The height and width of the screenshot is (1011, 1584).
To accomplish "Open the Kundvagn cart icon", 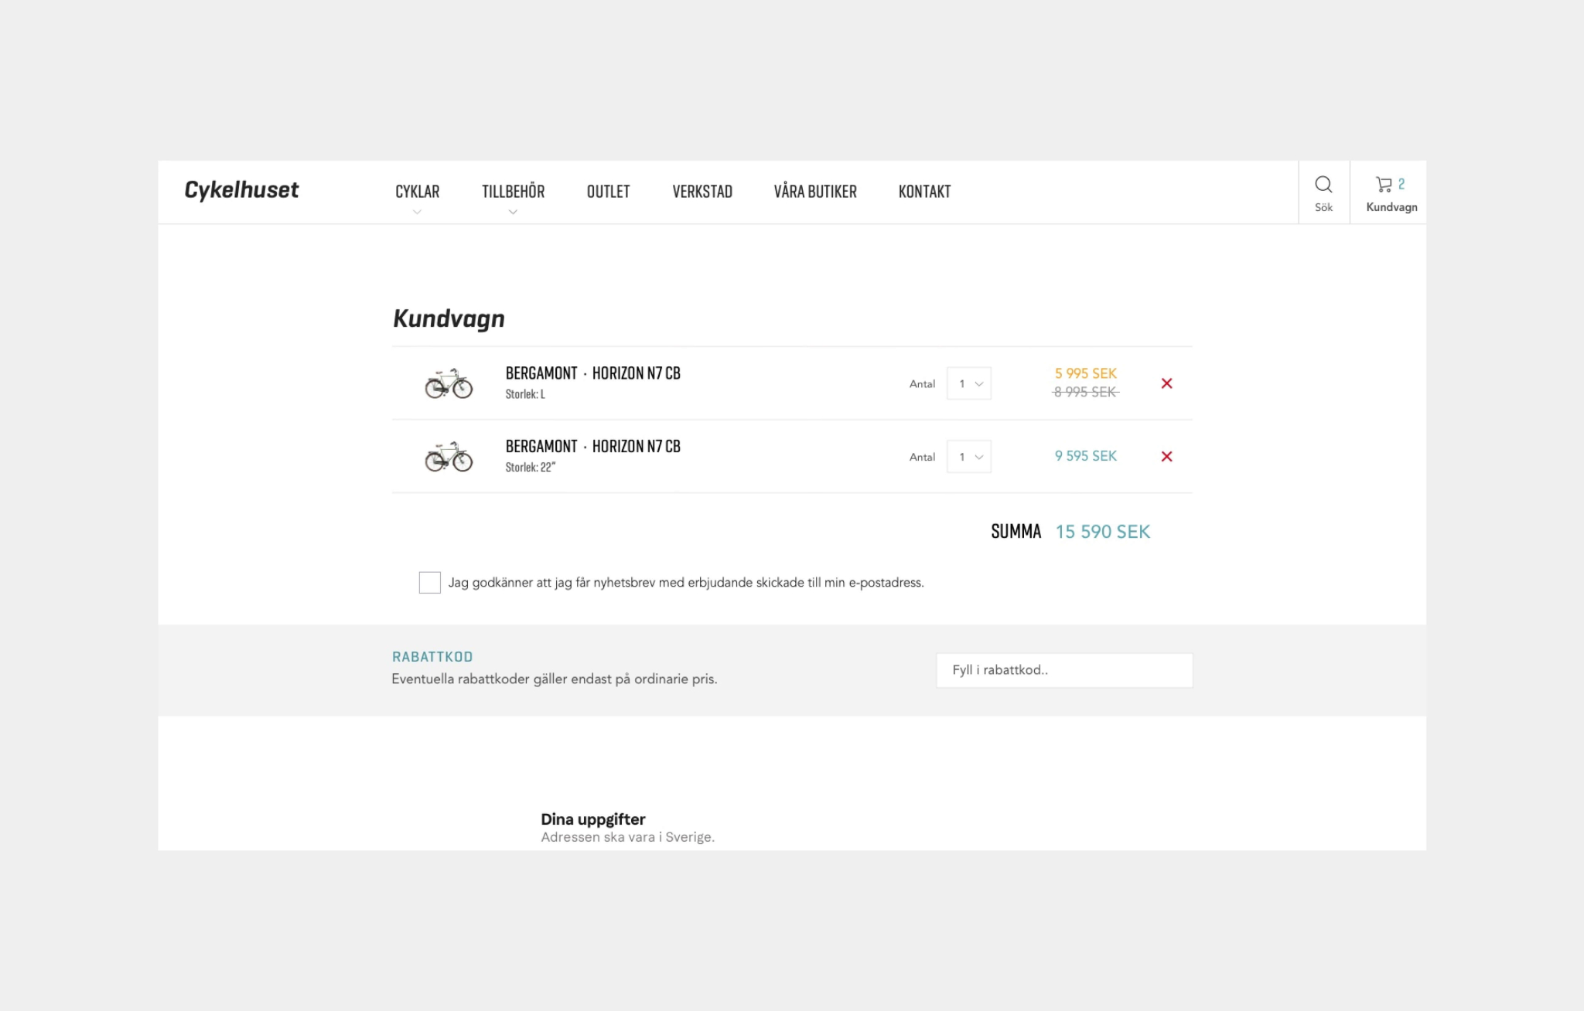I will 1384,184.
